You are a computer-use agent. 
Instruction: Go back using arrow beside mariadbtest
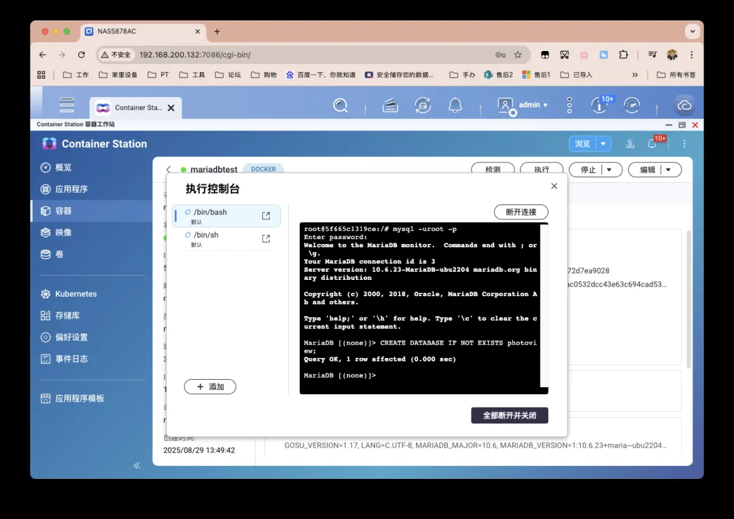click(169, 170)
